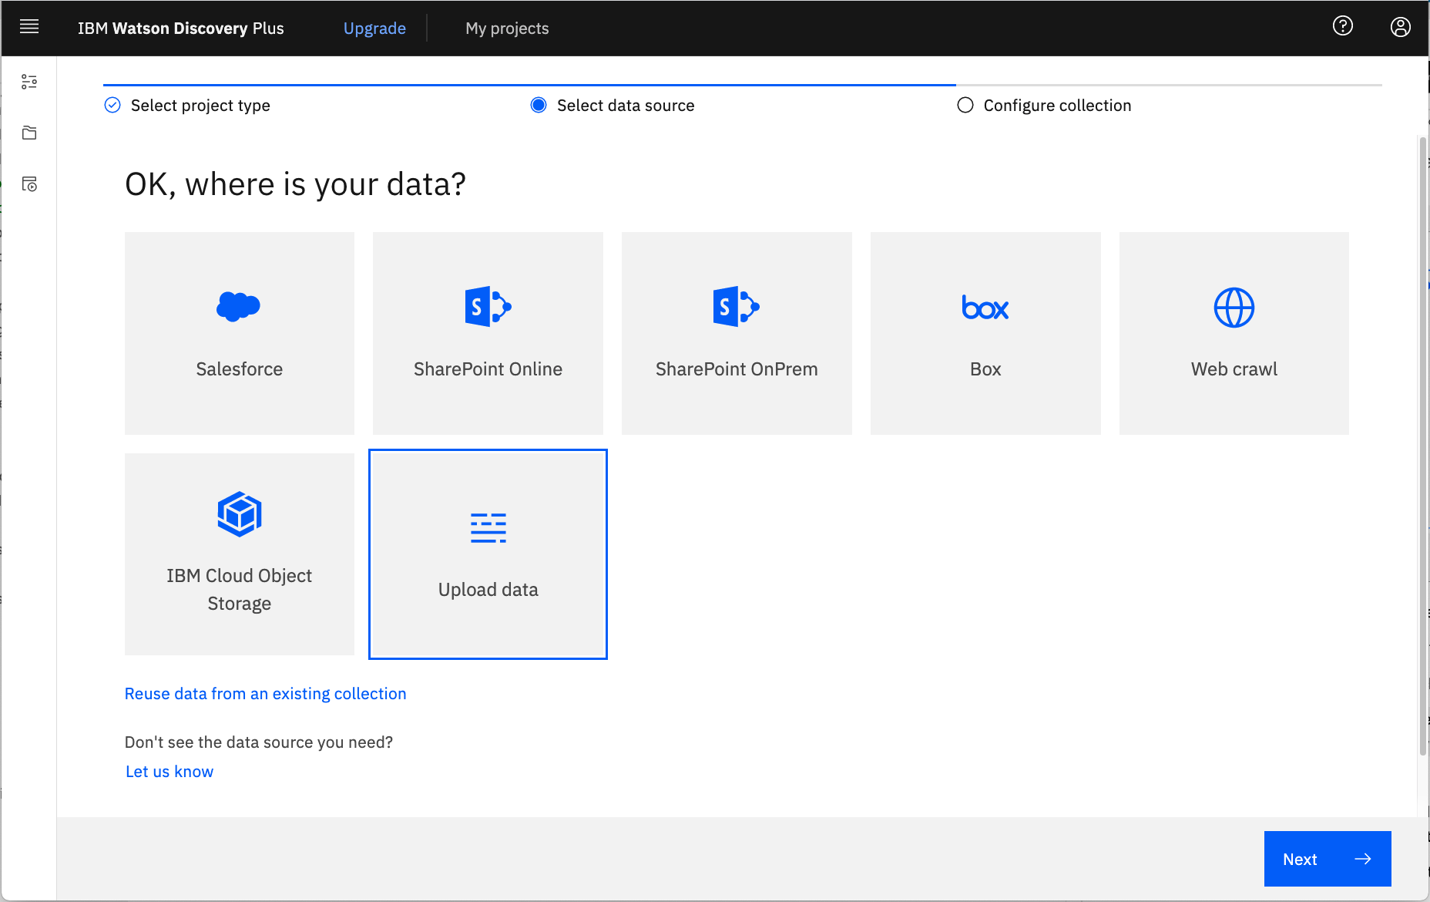
Task: Click the data usage icon in sidebar
Action: (x=29, y=184)
